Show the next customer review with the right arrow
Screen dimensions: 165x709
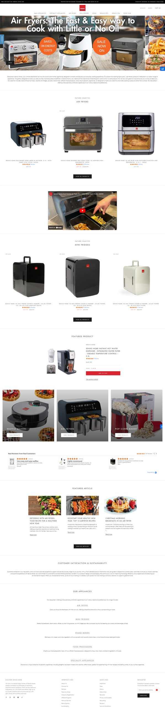pyautogui.click(x=156, y=454)
